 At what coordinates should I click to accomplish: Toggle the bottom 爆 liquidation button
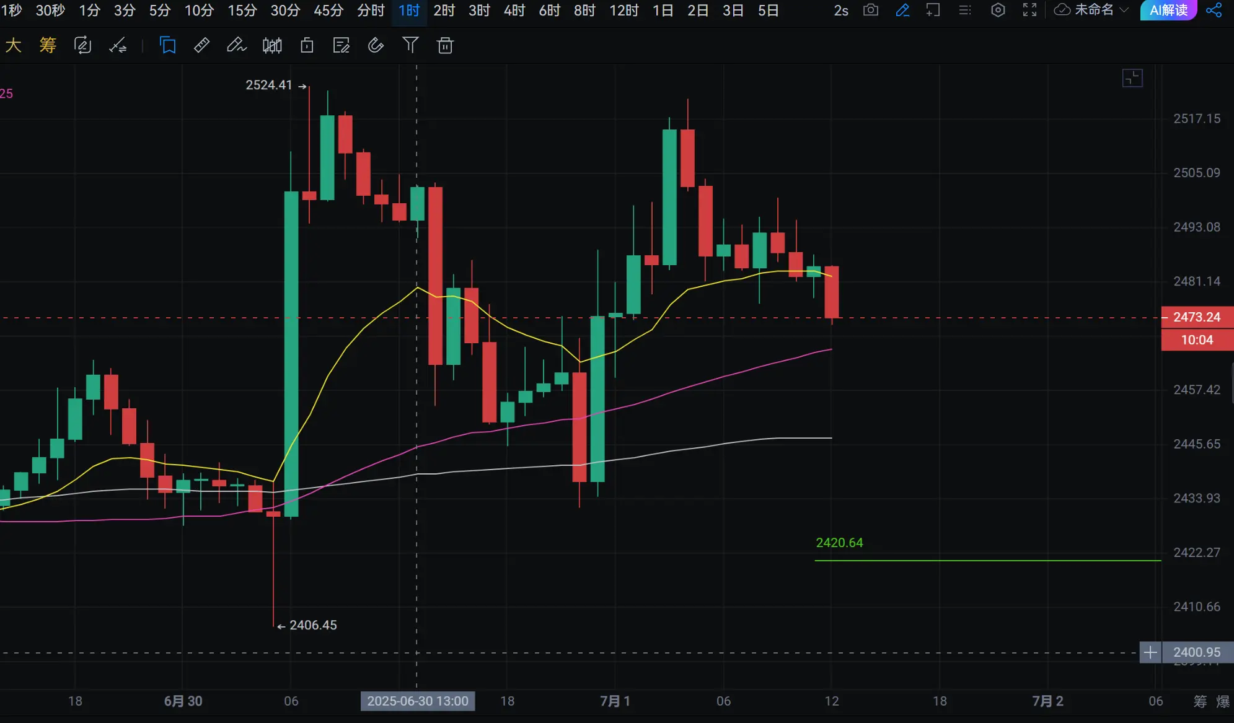(x=1223, y=701)
